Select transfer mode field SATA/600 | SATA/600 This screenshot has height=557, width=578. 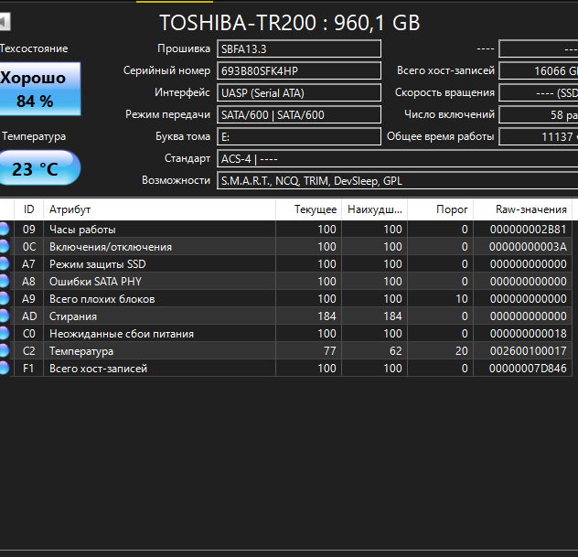[x=299, y=114]
